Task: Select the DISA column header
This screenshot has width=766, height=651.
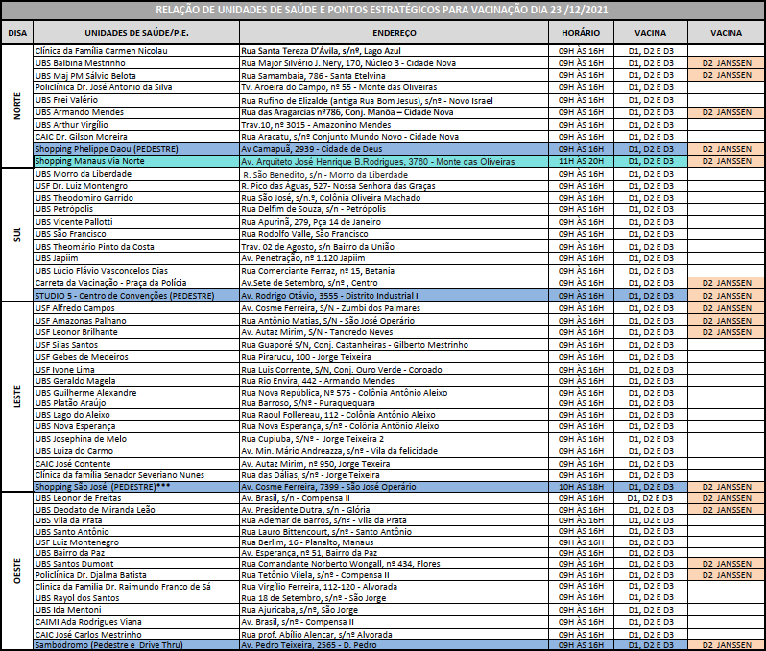Action: click(17, 32)
